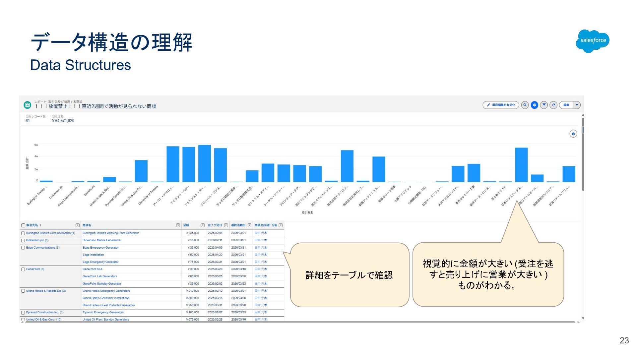Open Grand Hotels Emergency Generators opportunity
The image size is (636, 358).
point(106,291)
